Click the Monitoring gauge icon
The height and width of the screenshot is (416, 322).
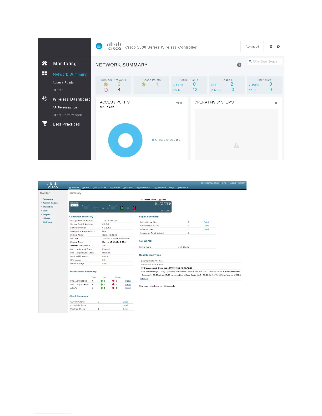point(45,63)
